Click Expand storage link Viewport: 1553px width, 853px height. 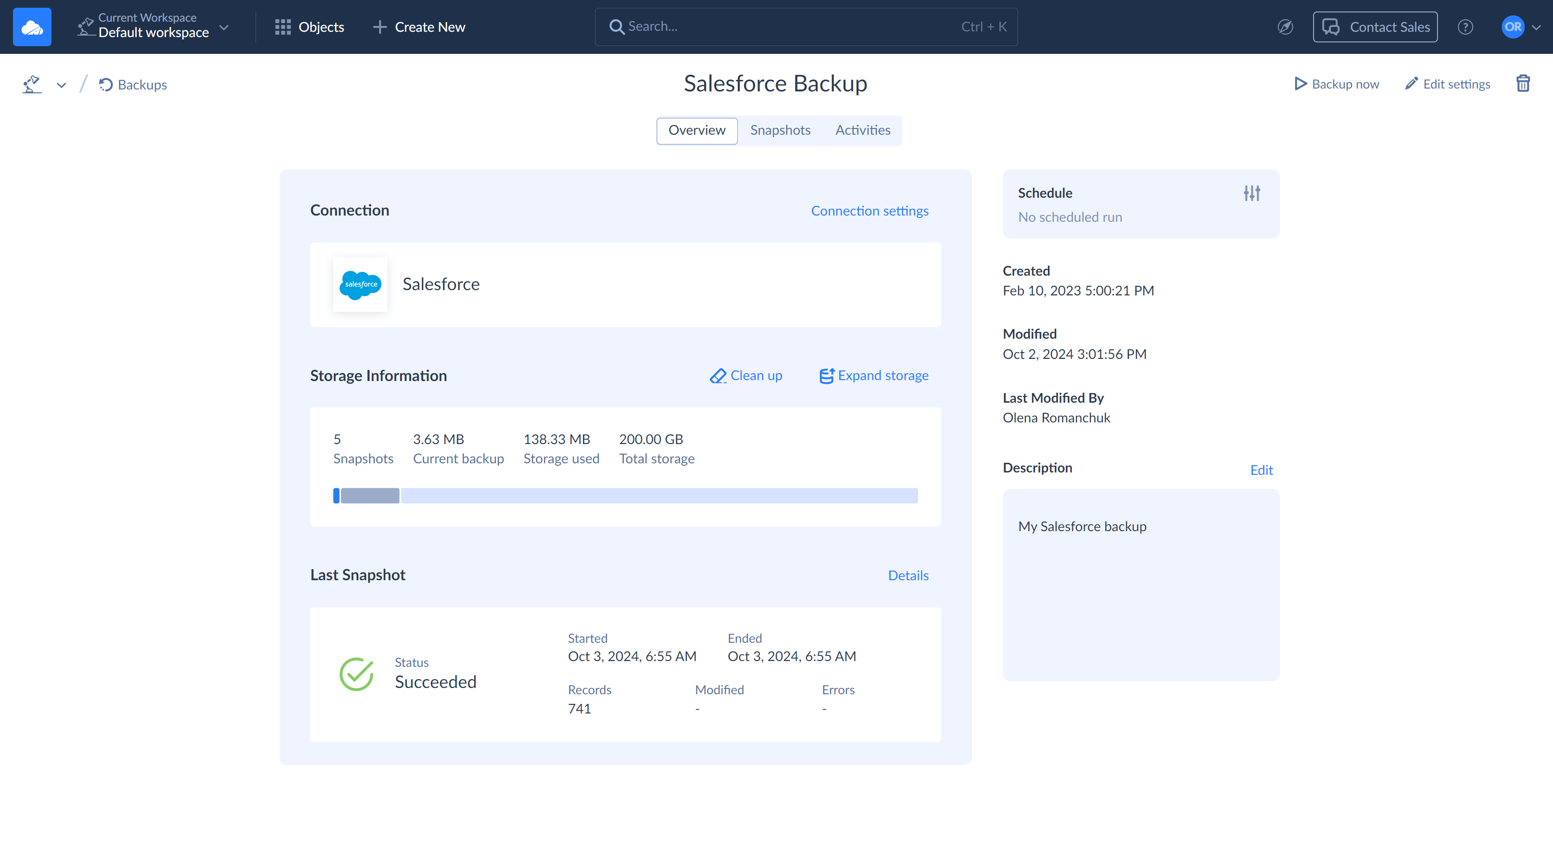(873, 375)
